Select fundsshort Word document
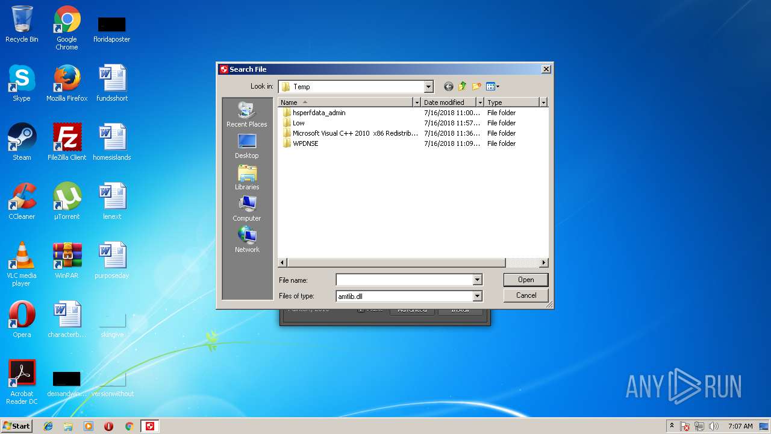Image resolution: width=771 pixels, height=434 pixels. [x=112, y=83]
